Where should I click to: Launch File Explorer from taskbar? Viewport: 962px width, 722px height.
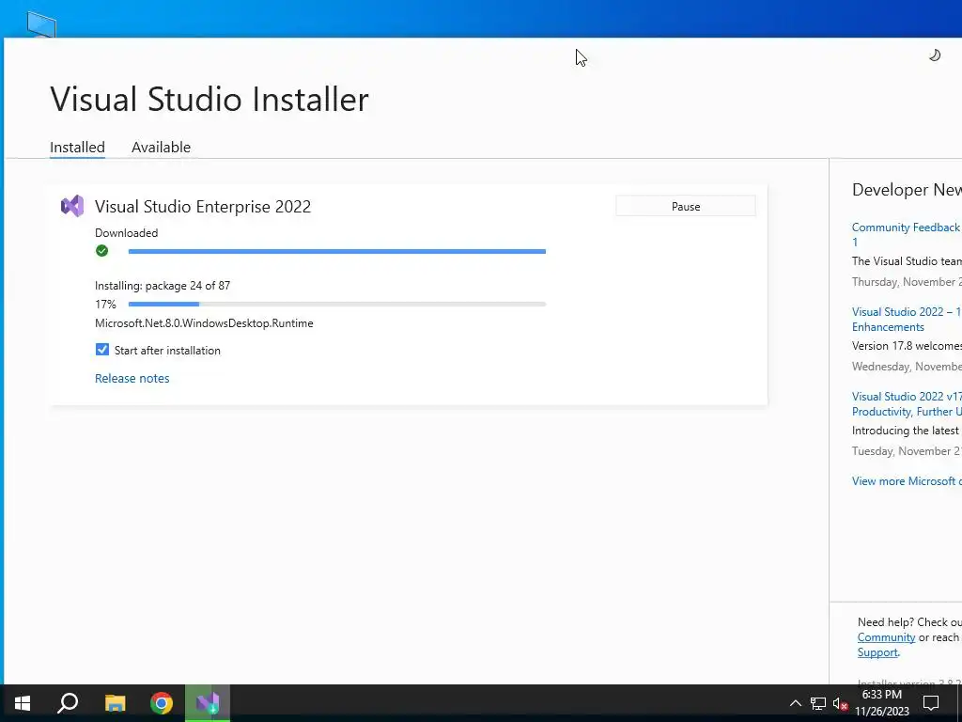115,703
